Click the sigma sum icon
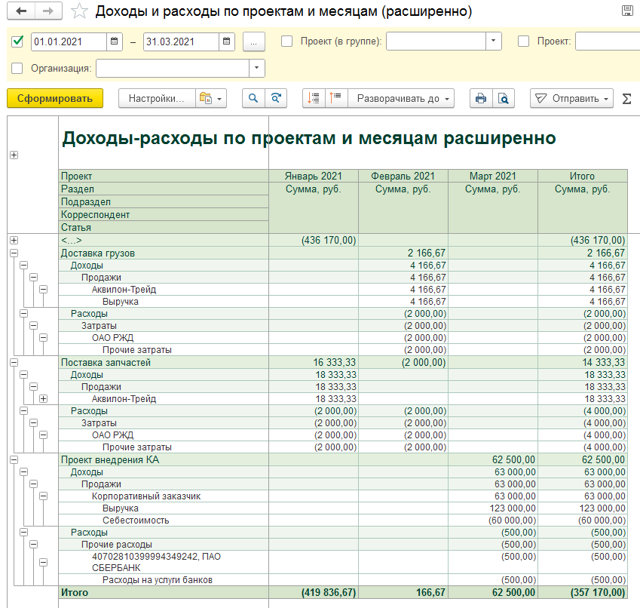Image resolution: width=640 pixels, height=608 pixels. (x=627, y=99)
